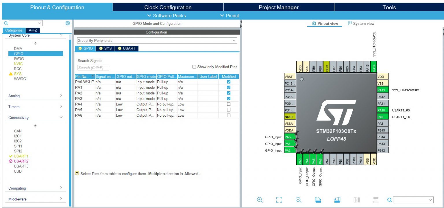Image resolution: width=444 pixels, height=208 pixels.
Task: Zoom out of the chip pinout
Action: [x=298, y=200]
